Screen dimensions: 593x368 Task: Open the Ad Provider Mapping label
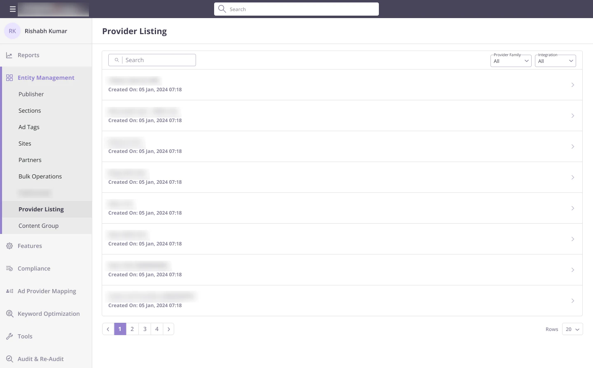(47, 291)
